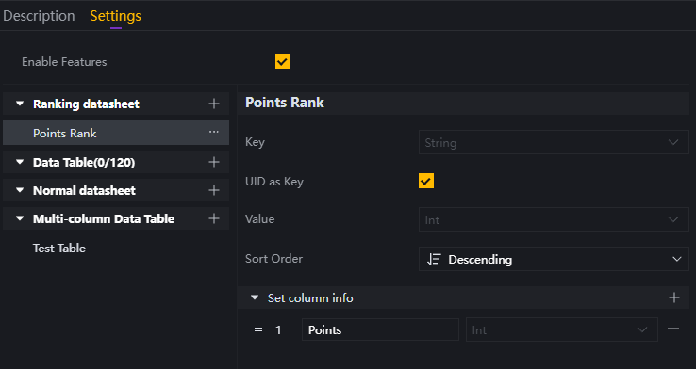Image resolution: width=696 pixels, height=369 pixels.
Task: Collapse the Set column info section
Action: (x=255, y=297)
